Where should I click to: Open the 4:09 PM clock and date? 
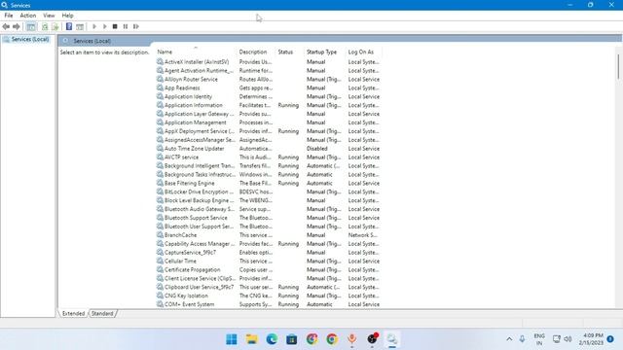tap(591, 339)
